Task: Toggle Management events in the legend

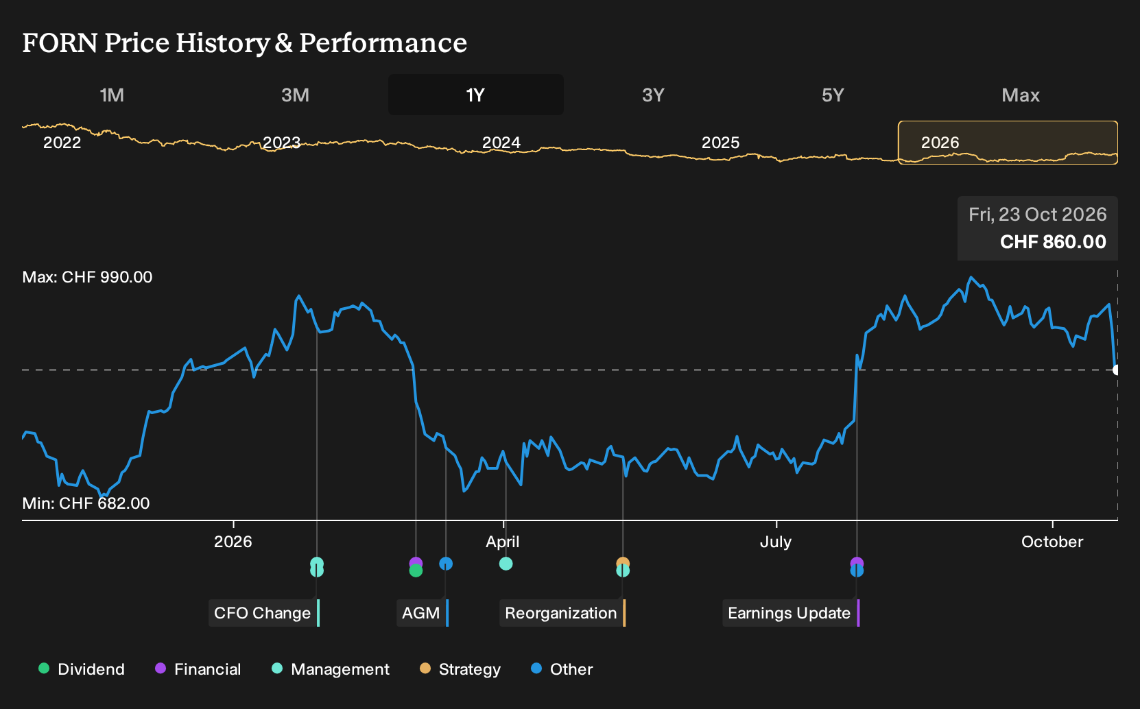Action: pyautogui.click(x=331, y=669)
